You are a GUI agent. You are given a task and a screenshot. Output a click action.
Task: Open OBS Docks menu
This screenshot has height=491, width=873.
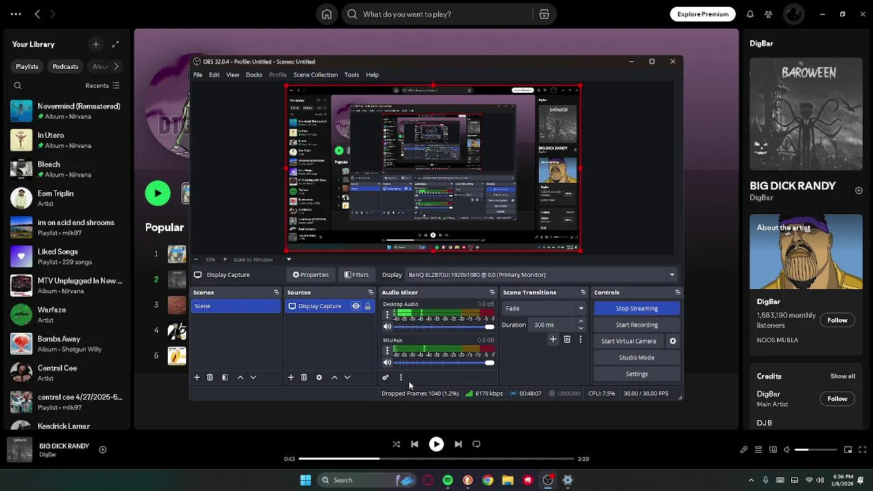254,75
